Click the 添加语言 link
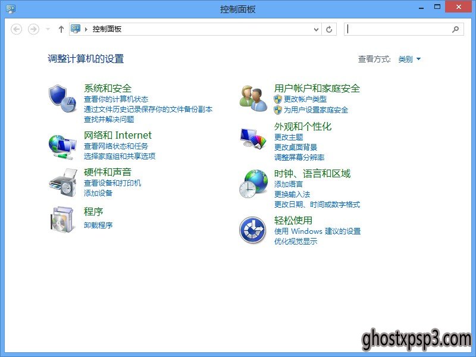This screenshot has width=476, height=357. [x=289, y=184]
